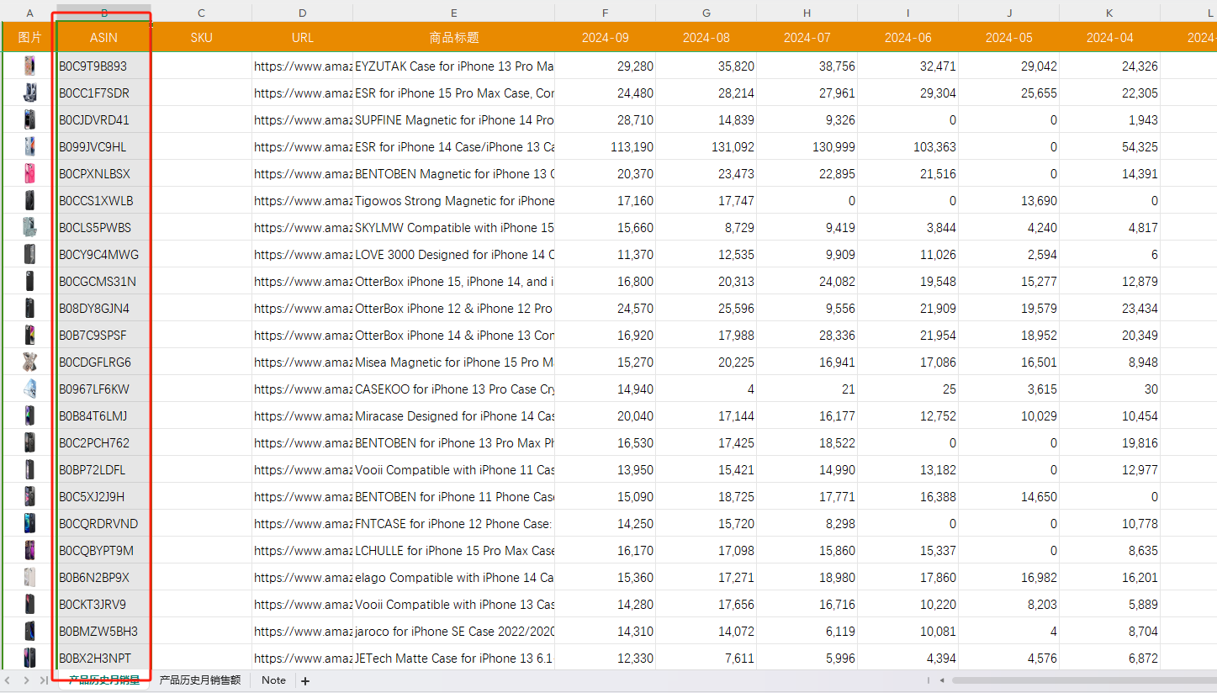Image resolution: width=1217 pixels, height=693 pixels.
Task: Open Amazon URL for Tigowos Strong Magnetic row
Action: (302, 200)
